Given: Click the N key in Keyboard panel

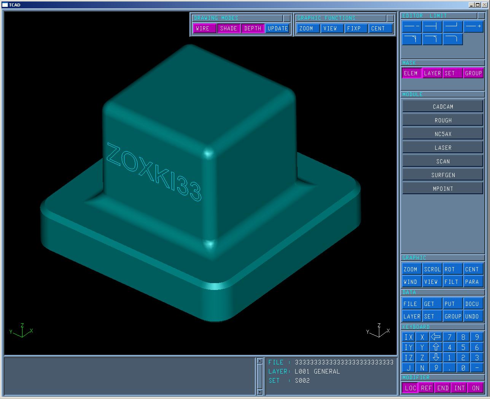Looking at the screenshot, I should click(422, 368).
